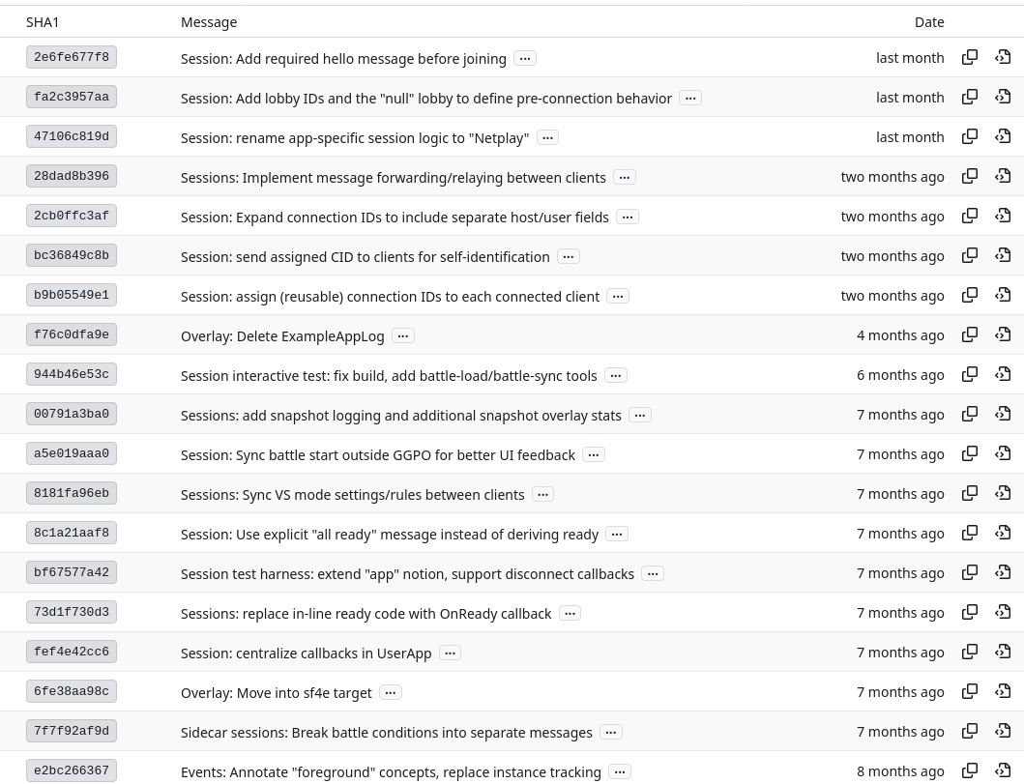Browse files at commit f76c0dfa9e

1003,334
